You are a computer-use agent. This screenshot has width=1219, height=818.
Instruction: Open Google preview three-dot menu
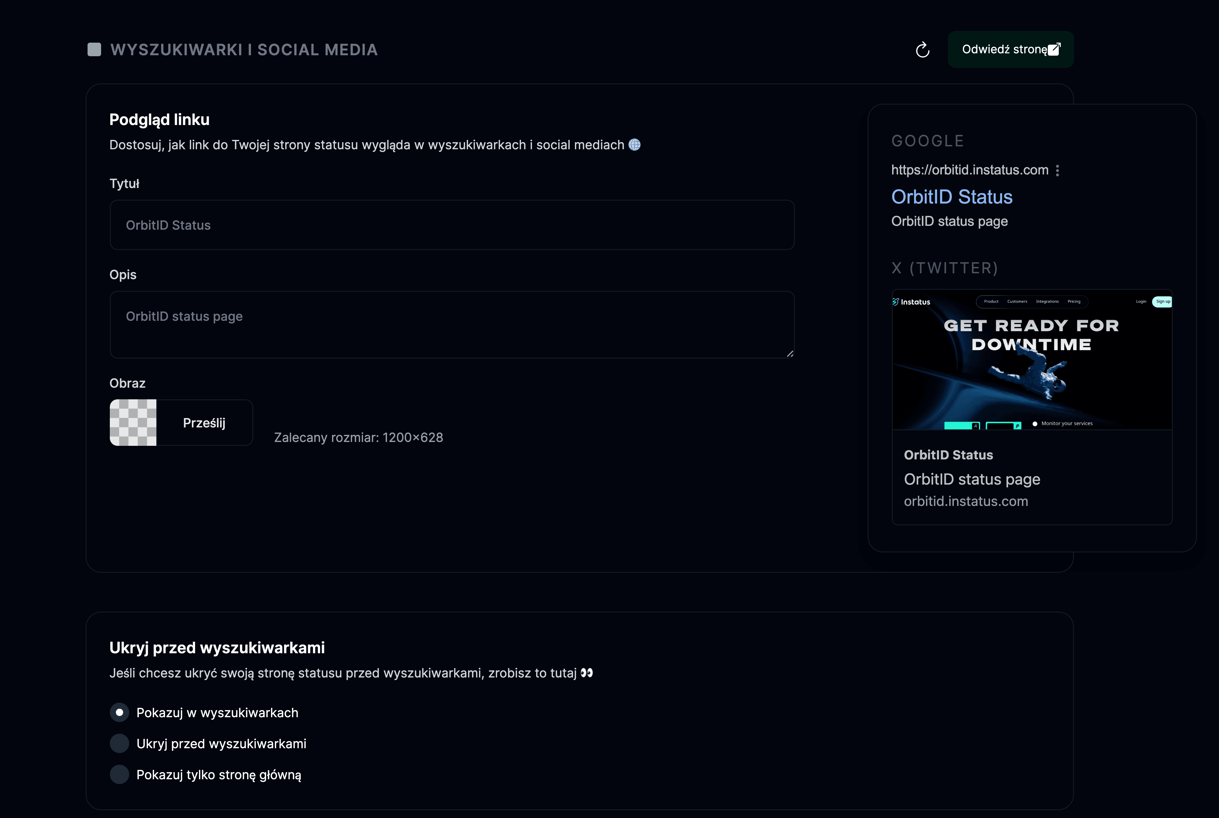(x=1057, y=171)
